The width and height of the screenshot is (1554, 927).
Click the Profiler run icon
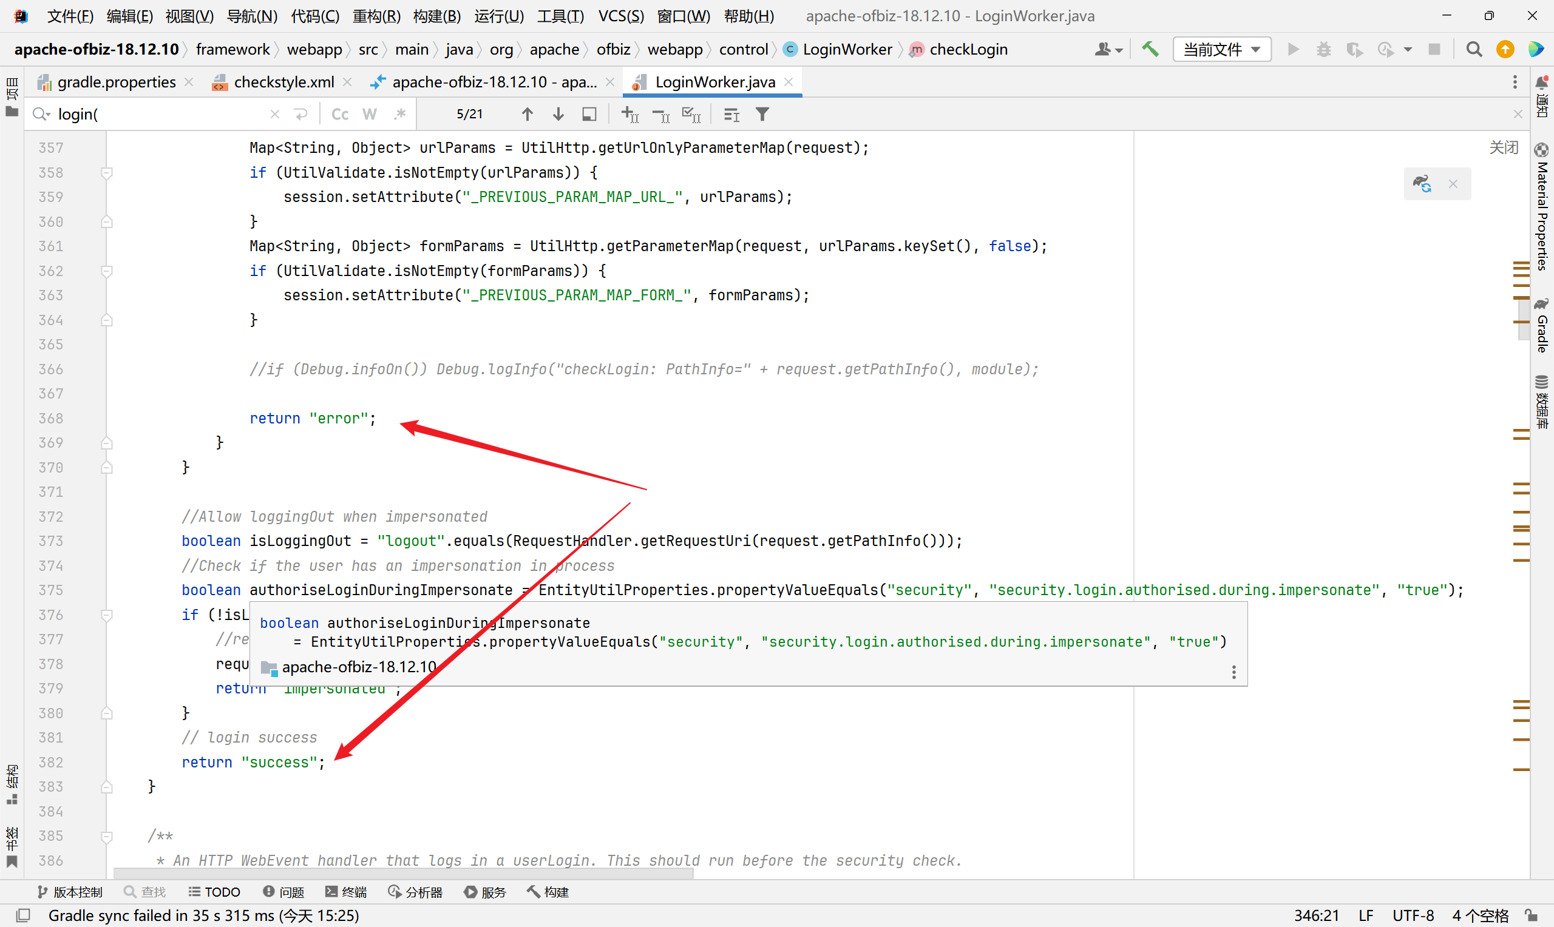pyautogui.click(x=1385, y=49)
